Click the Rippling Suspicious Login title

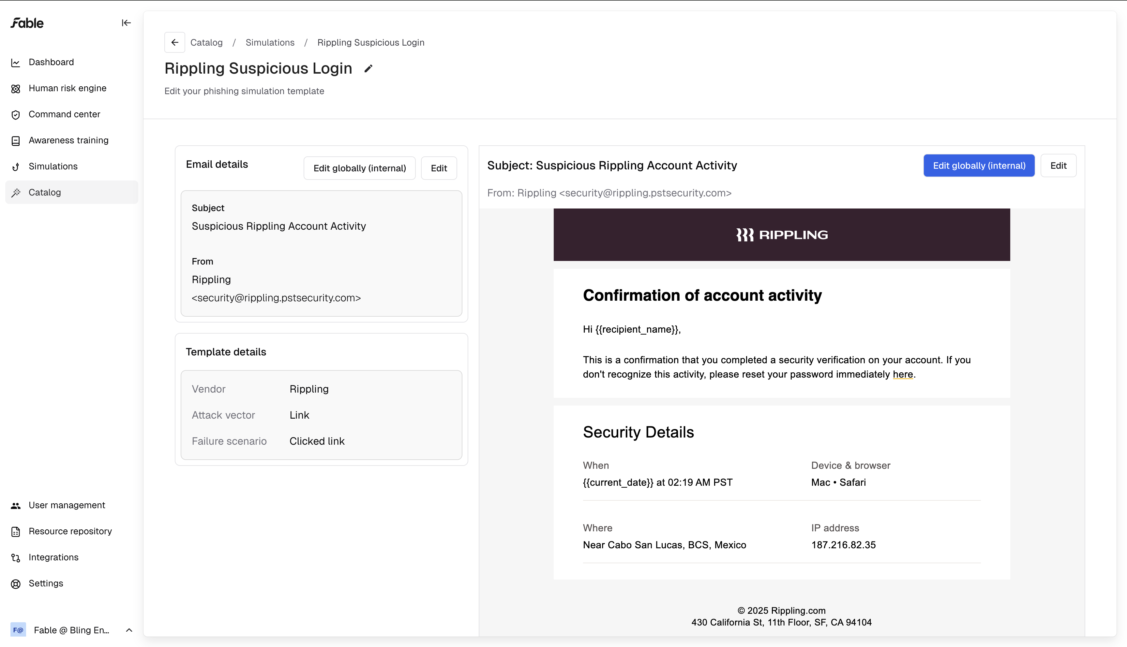click(258, 68)
